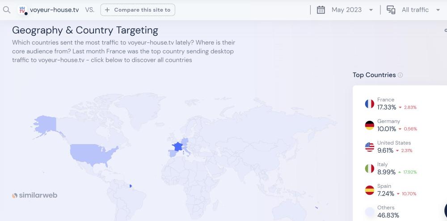Click the voyeur-house.tv domain name
The width and height of the screenshot is (447, 221).
tap(54, 10)
